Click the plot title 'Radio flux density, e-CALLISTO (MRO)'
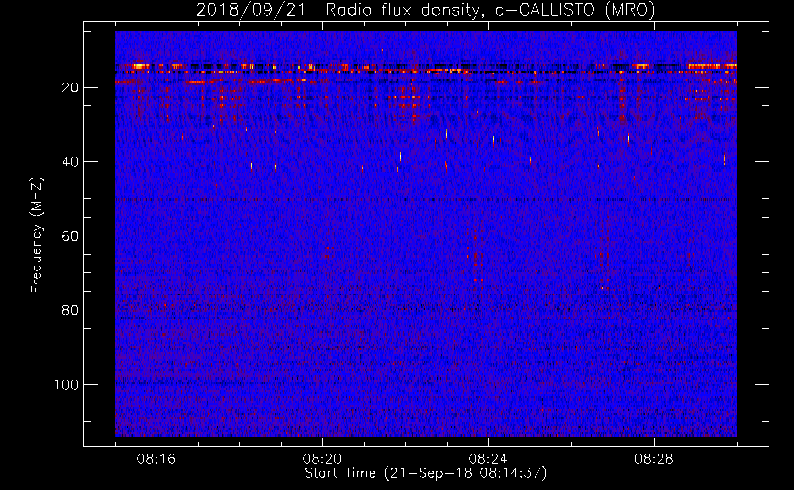794x490 pixels. pyautogui.click(x=490, y=10)
